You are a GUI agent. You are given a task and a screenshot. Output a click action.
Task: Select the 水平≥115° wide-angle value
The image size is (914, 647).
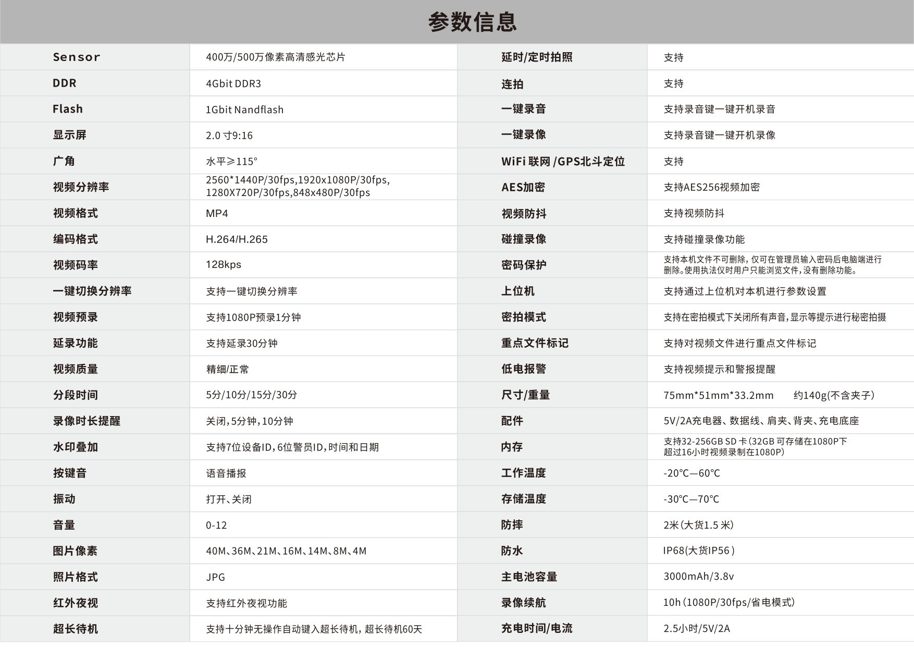(x=231, y=161)
